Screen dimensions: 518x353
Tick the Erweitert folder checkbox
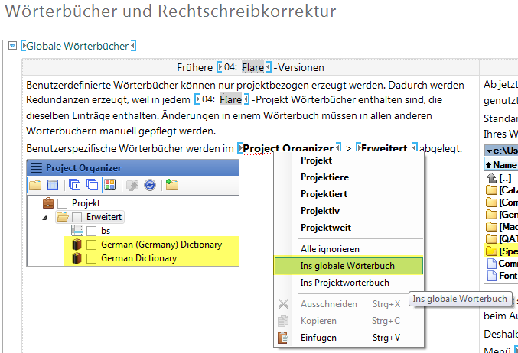[77, 217]
